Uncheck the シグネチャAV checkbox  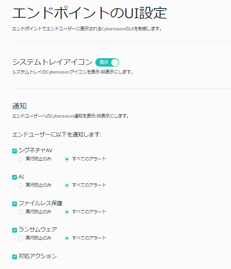15,151
